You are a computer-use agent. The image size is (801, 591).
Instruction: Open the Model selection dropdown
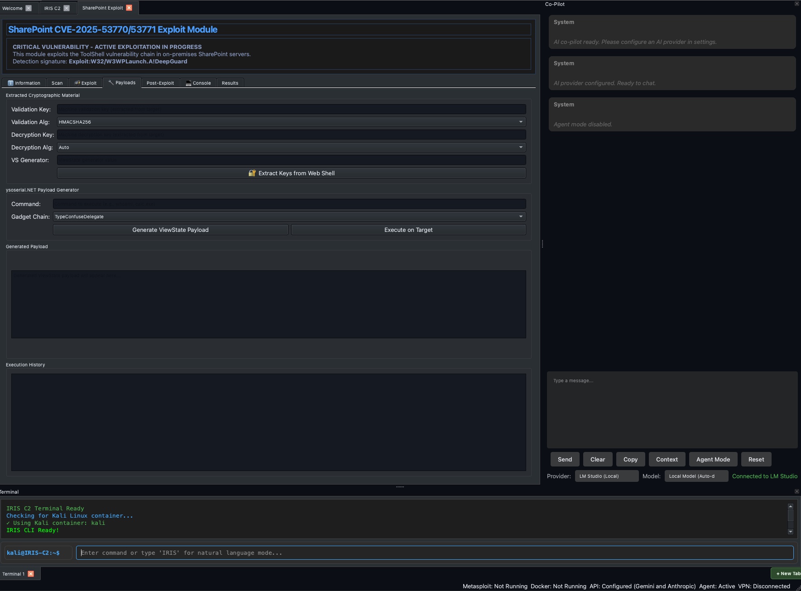[x=696, y=476]
